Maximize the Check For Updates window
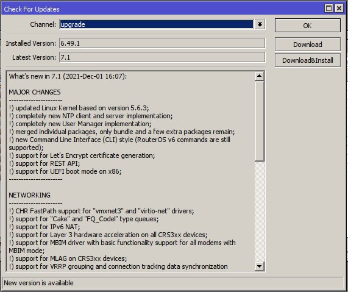The width and height of the screenshot is (348, 292). click(x=328, y=9)
